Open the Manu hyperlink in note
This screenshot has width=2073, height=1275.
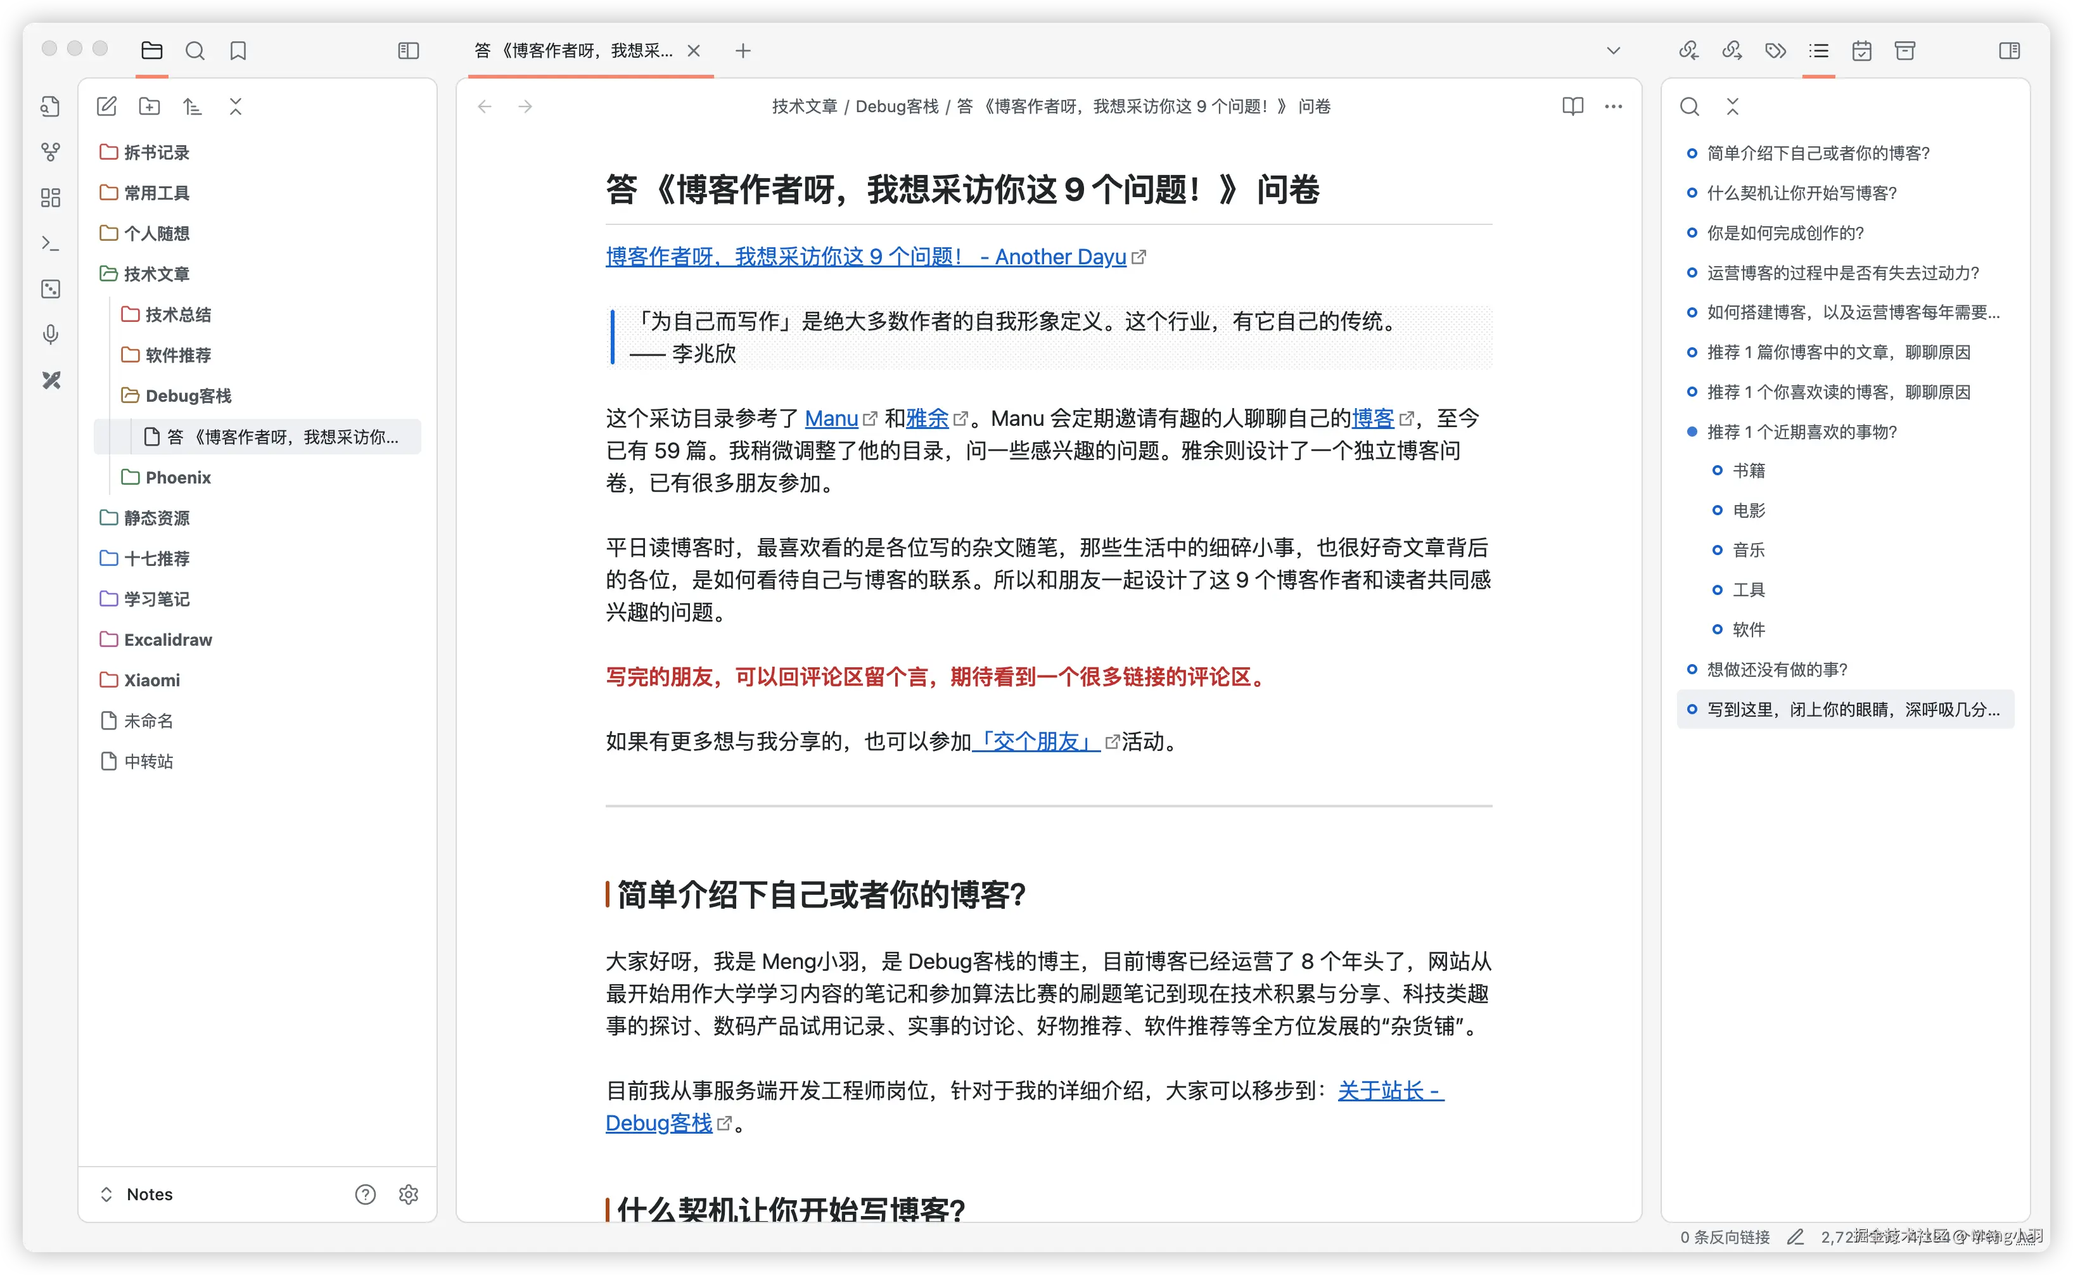pos(831,418)
